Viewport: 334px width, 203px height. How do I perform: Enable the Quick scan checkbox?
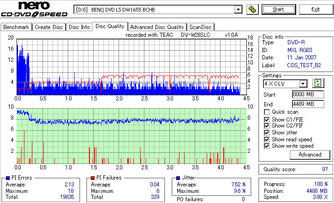click(x=267, y=112)
